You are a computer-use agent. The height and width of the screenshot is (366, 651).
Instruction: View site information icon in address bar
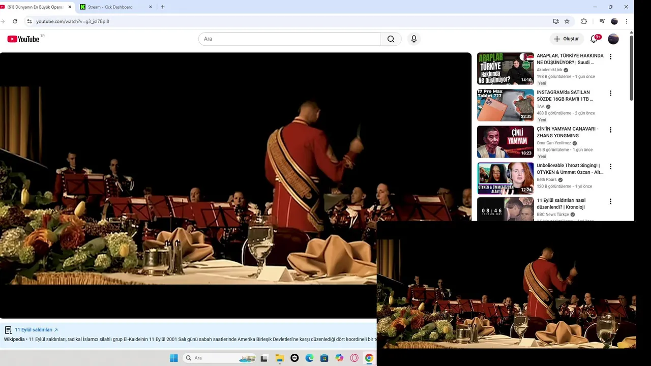point(29,21)
